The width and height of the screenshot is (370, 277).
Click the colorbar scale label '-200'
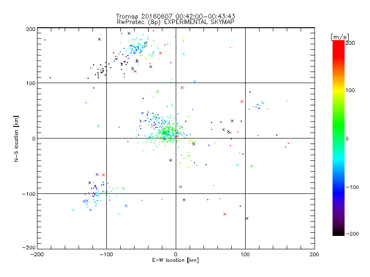[352, 234]
